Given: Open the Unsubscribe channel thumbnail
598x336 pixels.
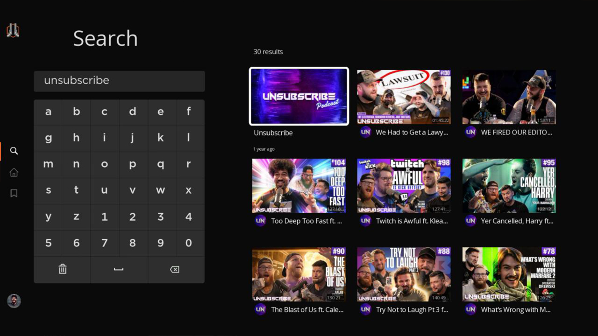Looking at the screenshot, I should point(299,96).
